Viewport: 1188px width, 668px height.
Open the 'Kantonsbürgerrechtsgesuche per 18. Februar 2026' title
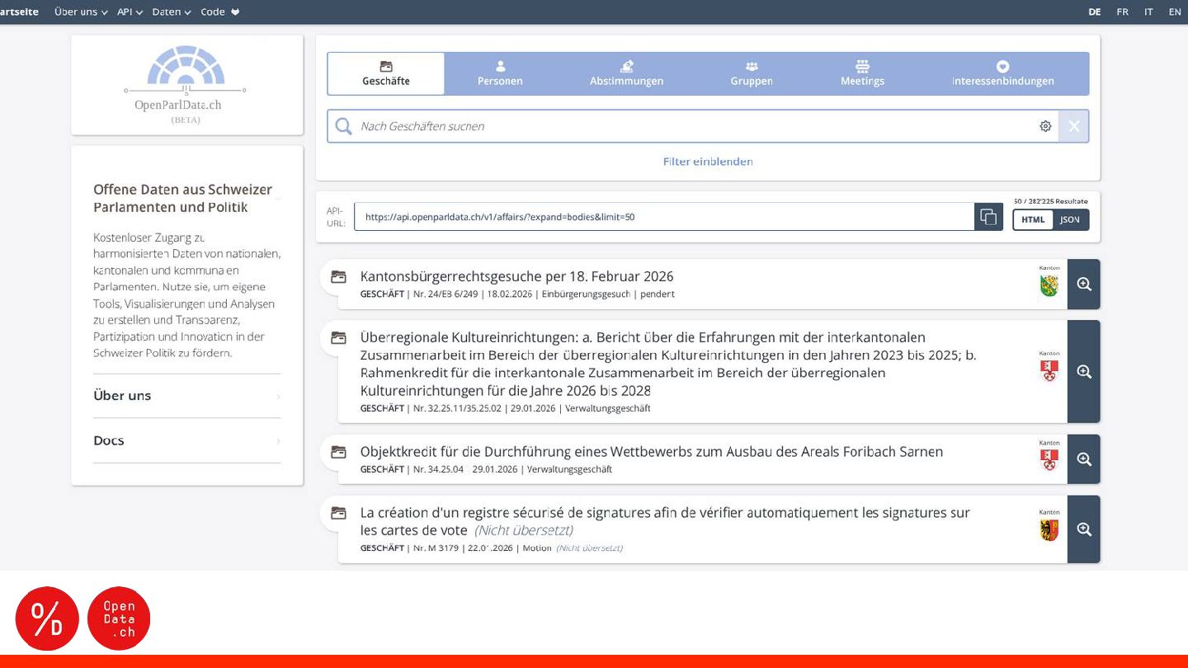point(516,276)
